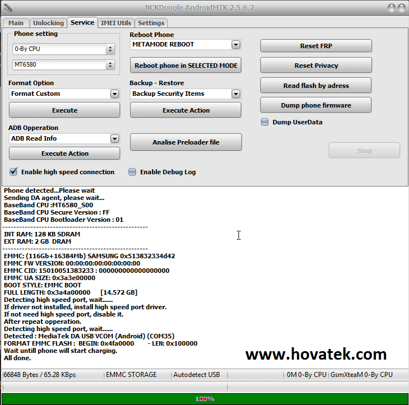Click the 'All done.' log line
409x405 pixels.
coord(17,358)
